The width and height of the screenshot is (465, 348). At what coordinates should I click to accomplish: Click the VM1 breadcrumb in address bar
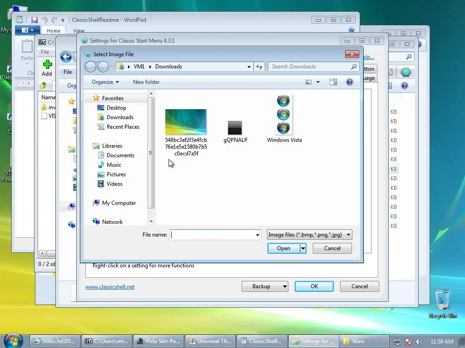tap(139, 67)
